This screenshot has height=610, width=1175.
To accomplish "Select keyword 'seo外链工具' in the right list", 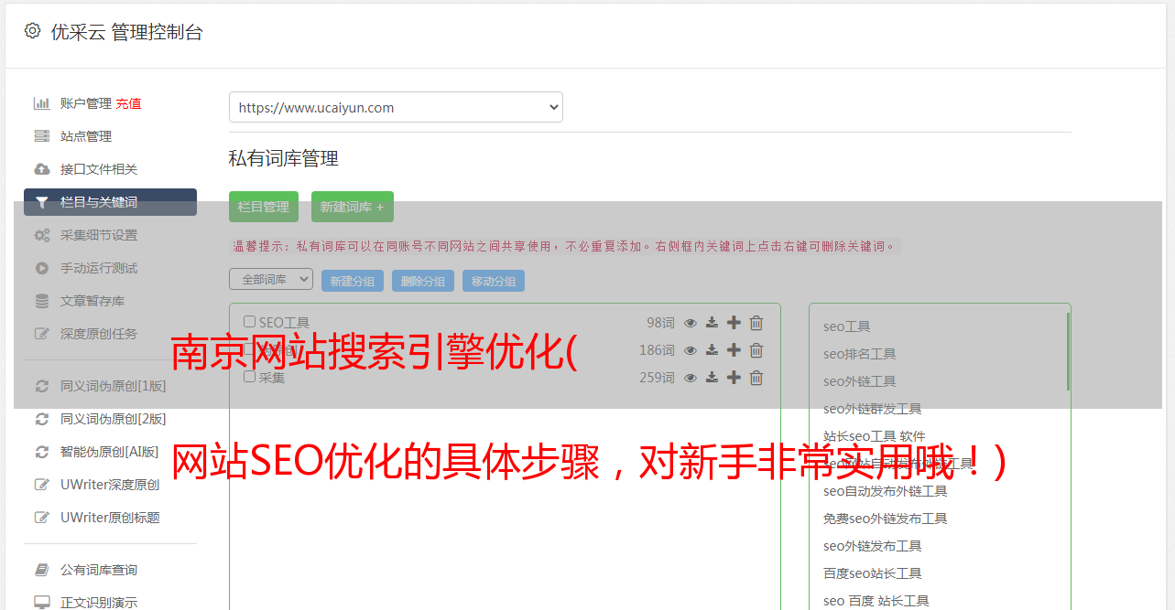I will pyautogui.click(x=860, y=381).
